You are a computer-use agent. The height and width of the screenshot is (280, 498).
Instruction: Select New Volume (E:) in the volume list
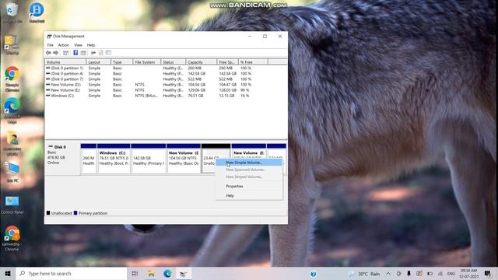click(x=166, y=90)
